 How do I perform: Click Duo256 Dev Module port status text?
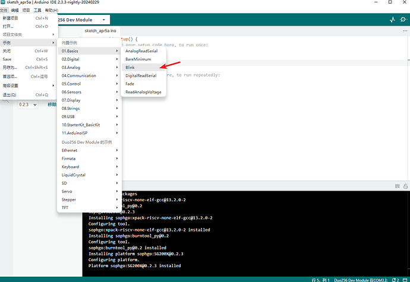coord(361,280)
